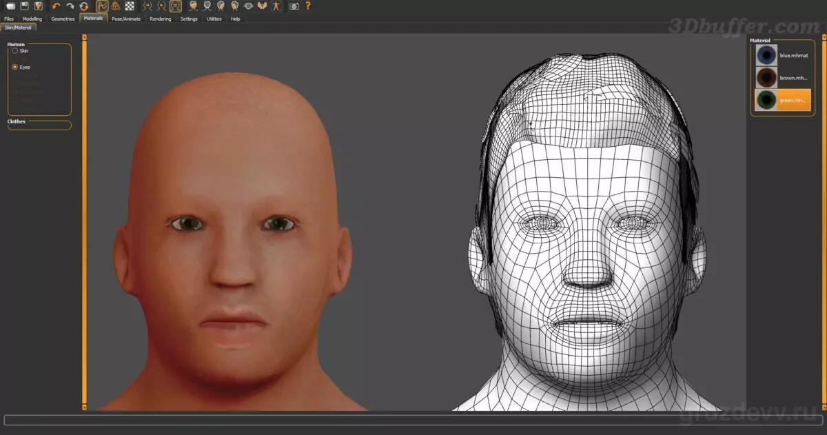
Task: Click the Export icon in toolbar
Action: tap(39, 6)
